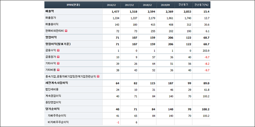The width and height of the screenshot is (255, 127).
Task: Click 매출총이익 value 415
Action: (x=153, y=25)
